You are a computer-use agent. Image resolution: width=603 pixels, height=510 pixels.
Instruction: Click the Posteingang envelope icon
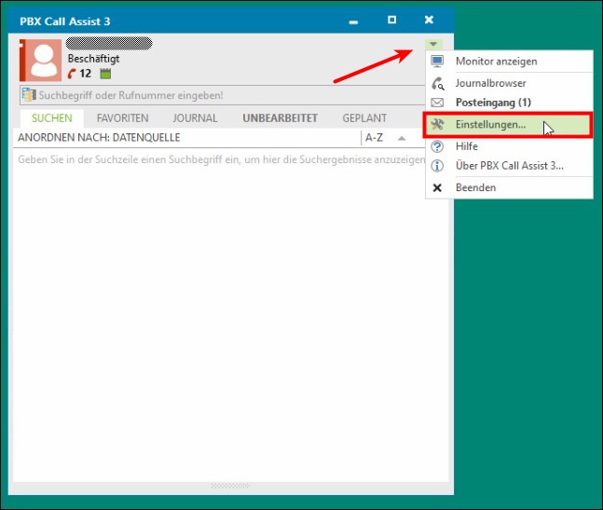pos(437,102)
